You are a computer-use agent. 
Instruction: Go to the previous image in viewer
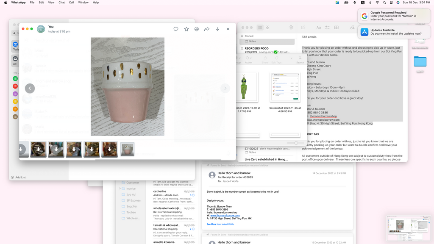point(30,88)
